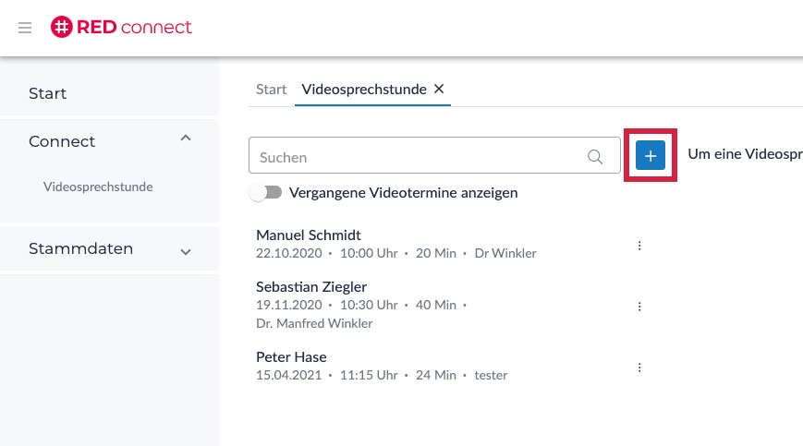Open Sebastian Ziegler appointment entry
The image size is (803, 446).
coord(311,287)
